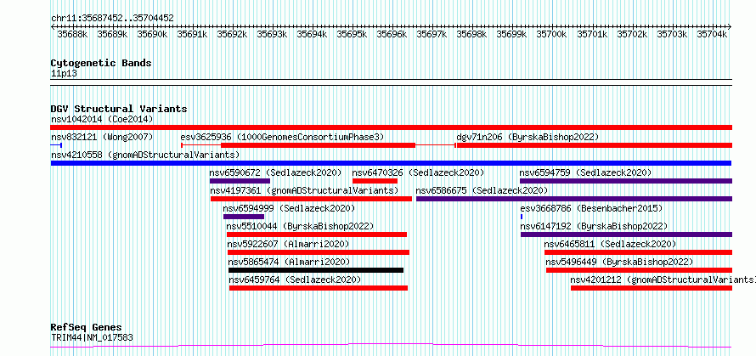Image resolution: width=756 pixels, height=356 pixels.
Task: Click the DGV Structural Variants track title
Action: 119,109
